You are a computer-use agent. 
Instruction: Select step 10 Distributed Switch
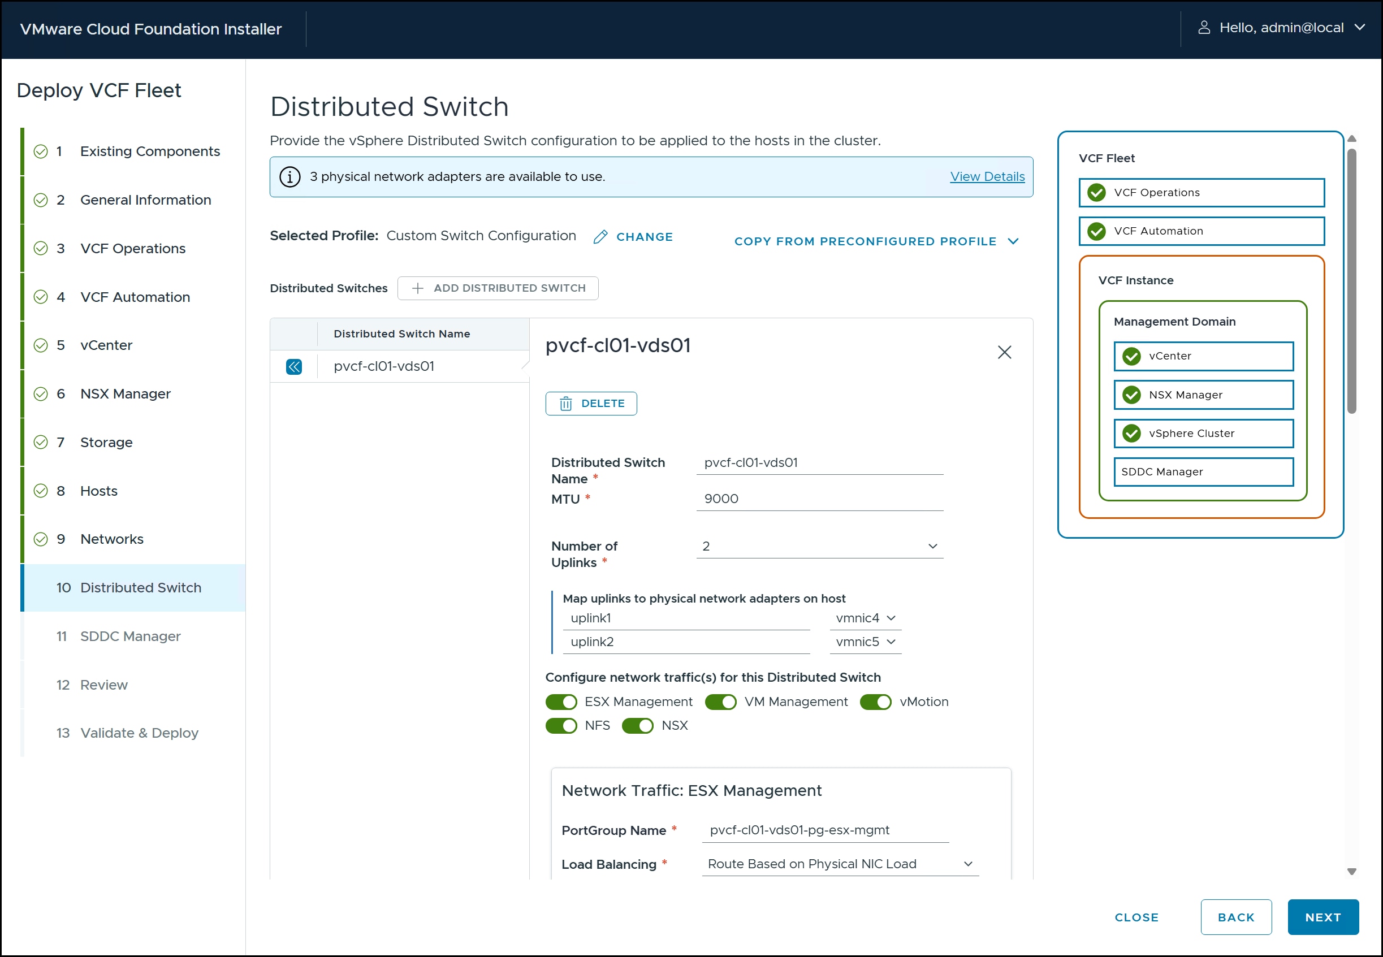point(133,588)
